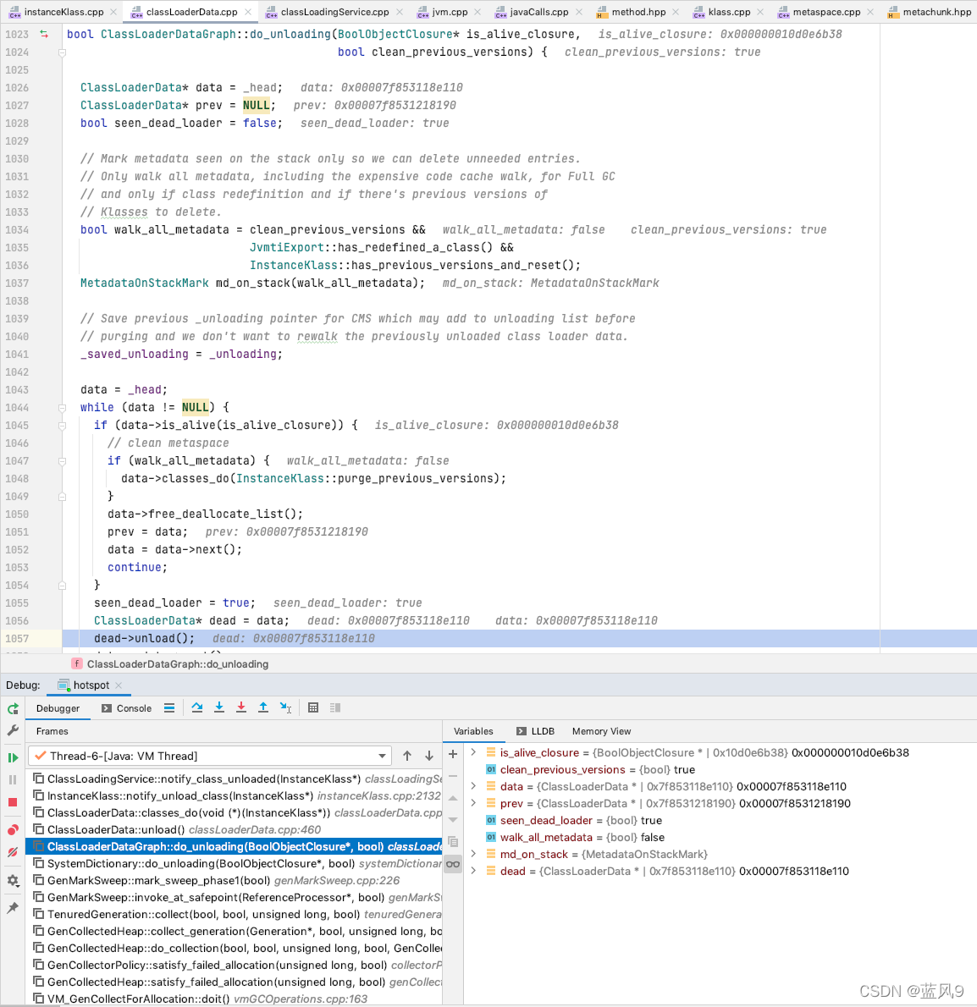This screenshot has height=1007, width=977.
Task: Pause the running program
Action: click(x=12, y=780)
